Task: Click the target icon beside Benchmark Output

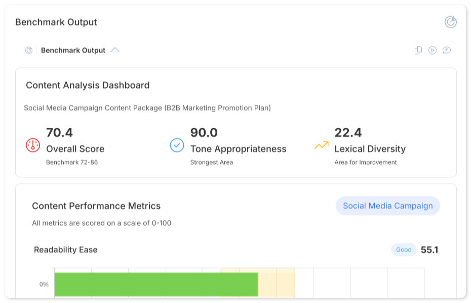Action: (x=28, y=50)
